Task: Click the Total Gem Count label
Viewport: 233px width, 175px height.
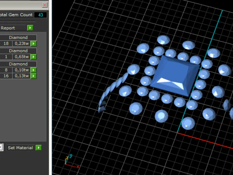Action: pos(16,15)
